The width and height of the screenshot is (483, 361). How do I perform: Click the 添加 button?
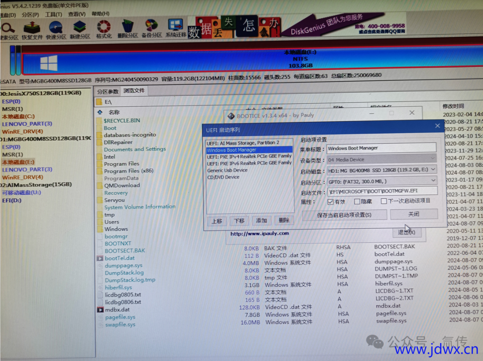[x=262, y=220]
